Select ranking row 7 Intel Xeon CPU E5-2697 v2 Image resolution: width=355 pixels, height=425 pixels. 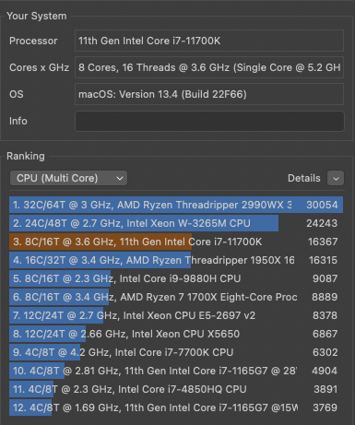pyautogui.click(x=176, y=315)
